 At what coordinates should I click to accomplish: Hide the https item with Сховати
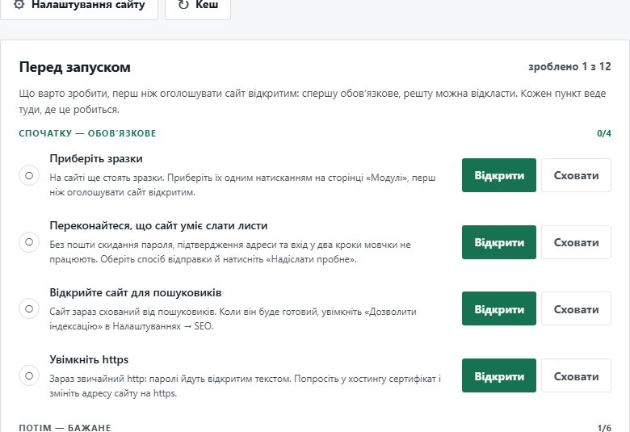(x=576, y=375)
